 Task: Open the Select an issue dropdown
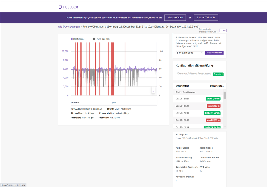[190, 53]
